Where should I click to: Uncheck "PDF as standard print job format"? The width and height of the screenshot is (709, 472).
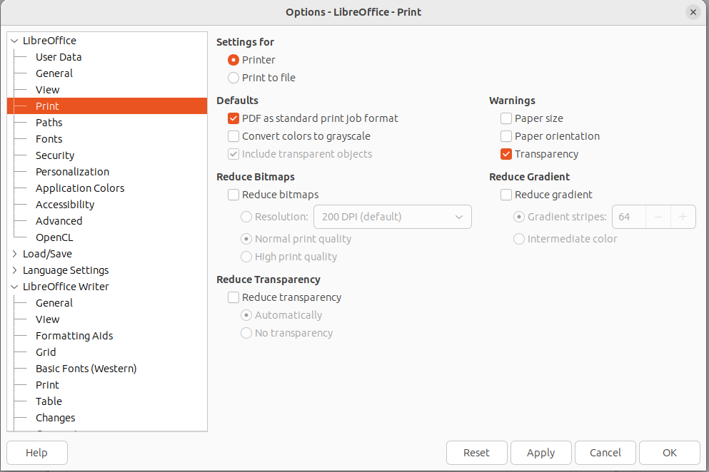point(233,118)
